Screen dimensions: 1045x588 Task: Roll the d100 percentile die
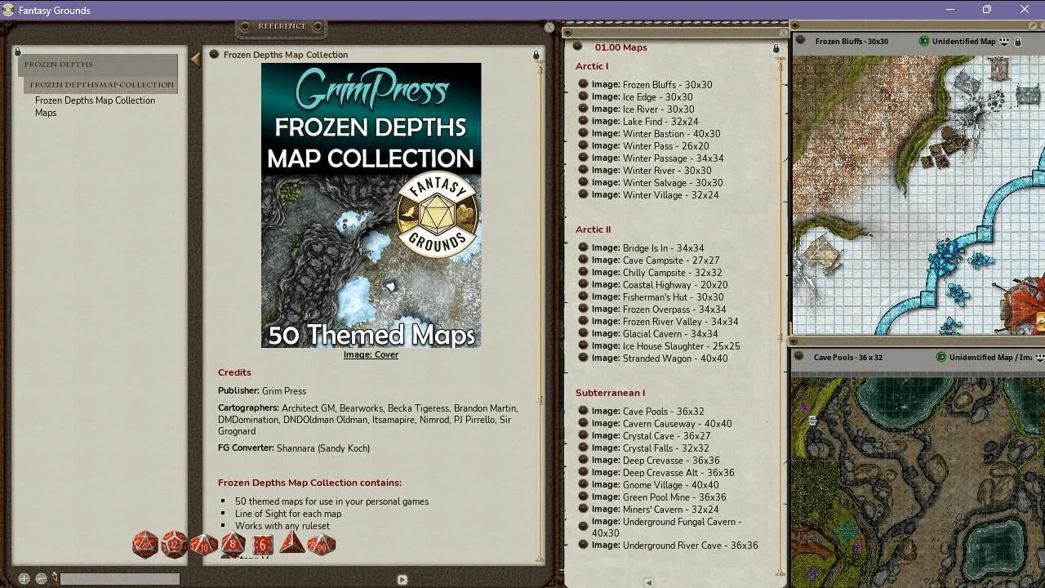pos(321,544)
